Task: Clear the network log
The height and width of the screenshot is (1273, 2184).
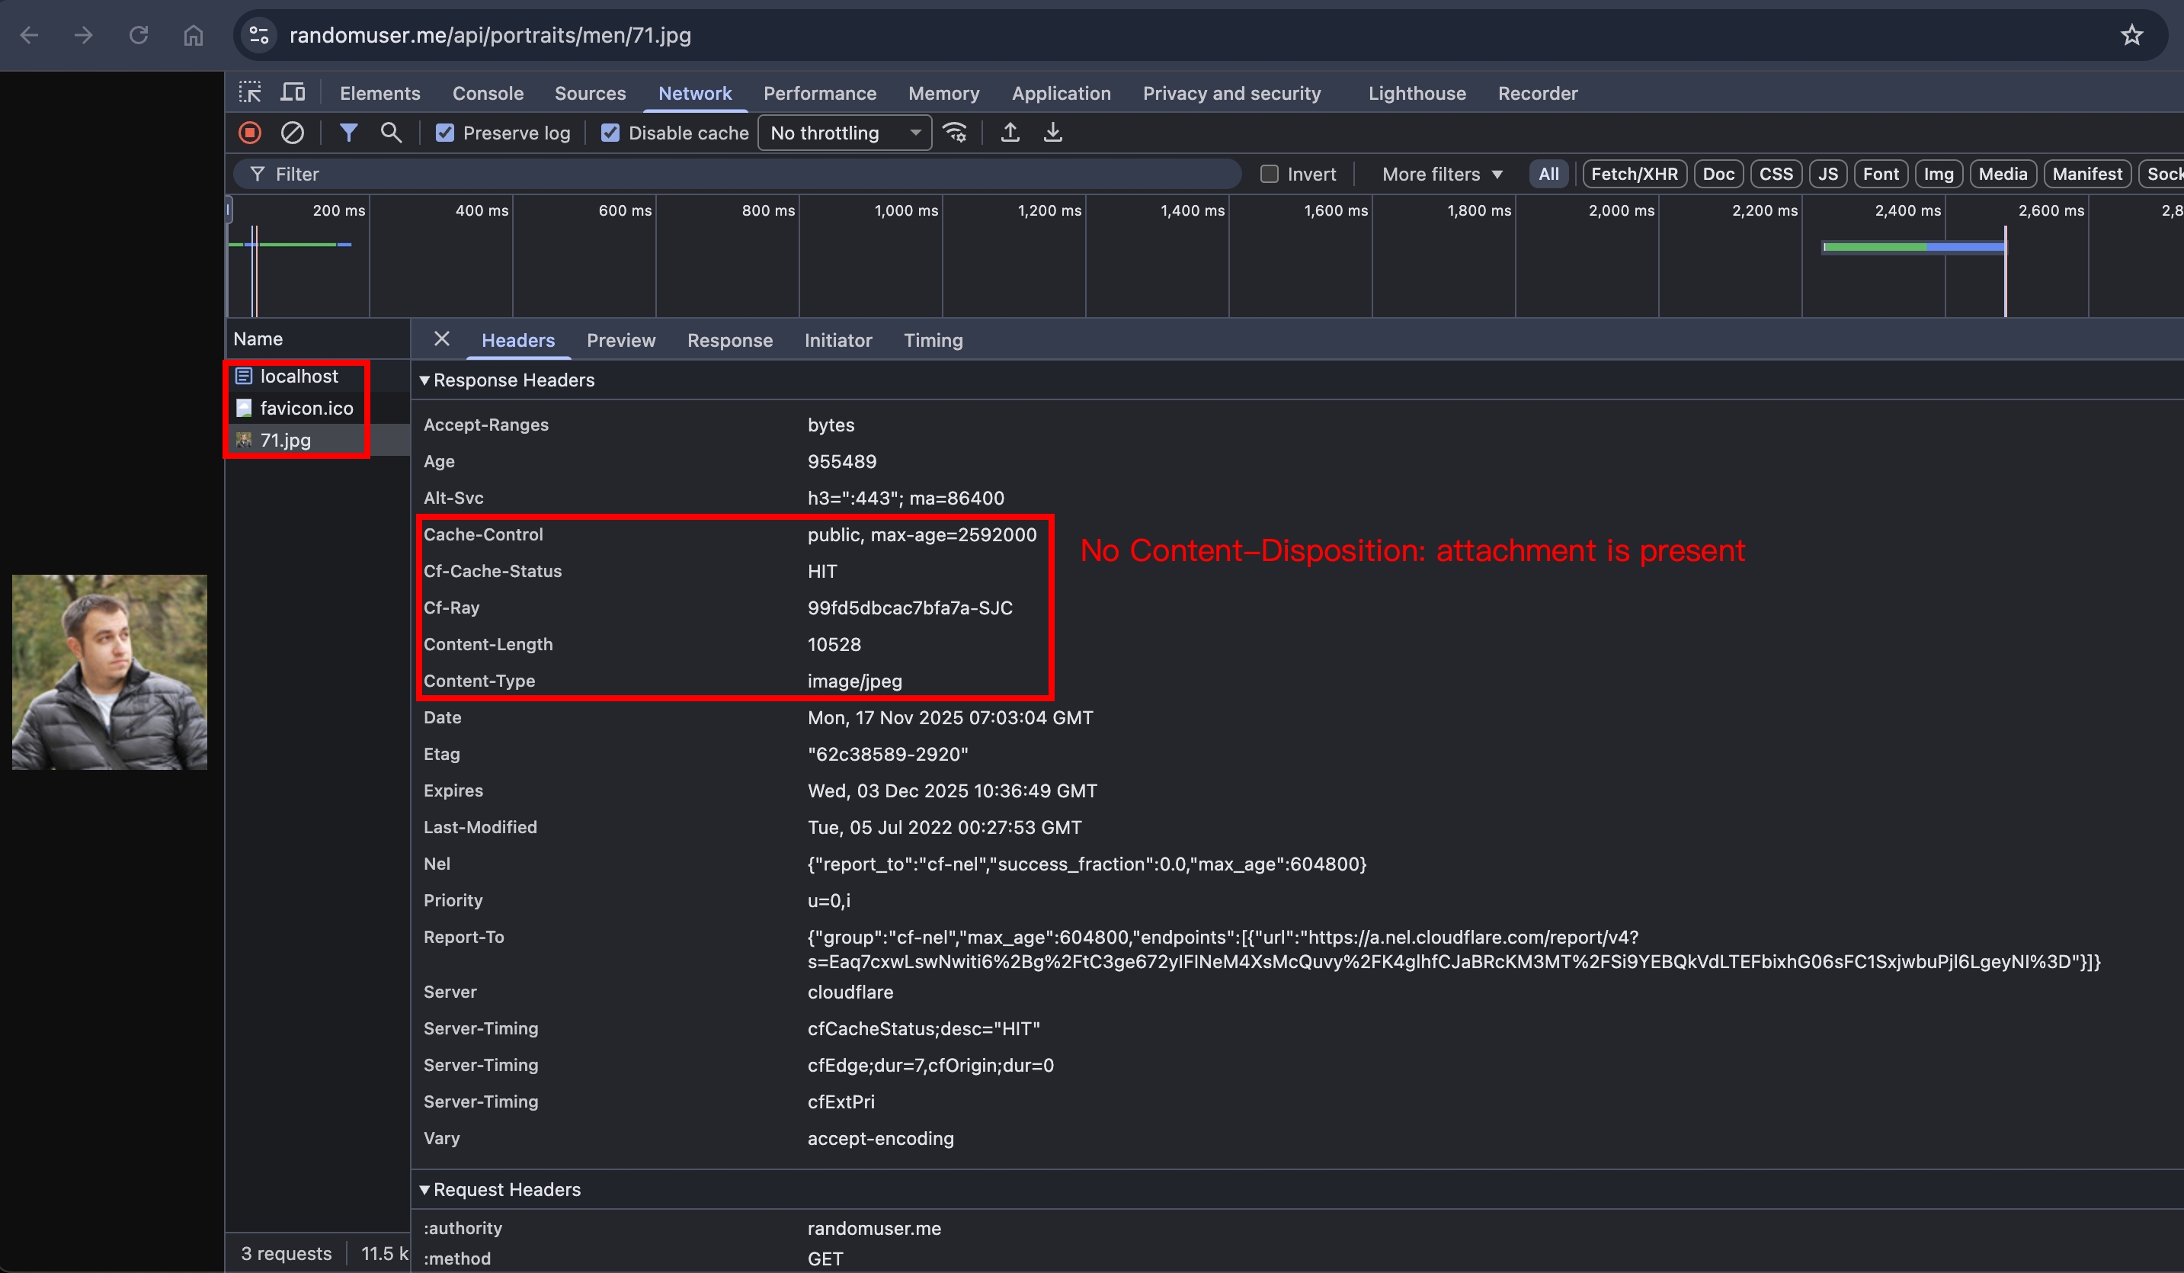Action: click(x=292, y=133)
